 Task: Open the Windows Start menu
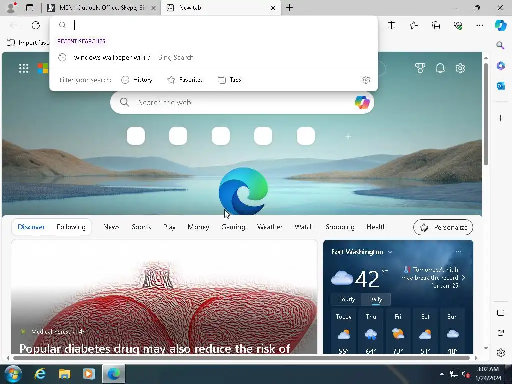pos(13,374)
